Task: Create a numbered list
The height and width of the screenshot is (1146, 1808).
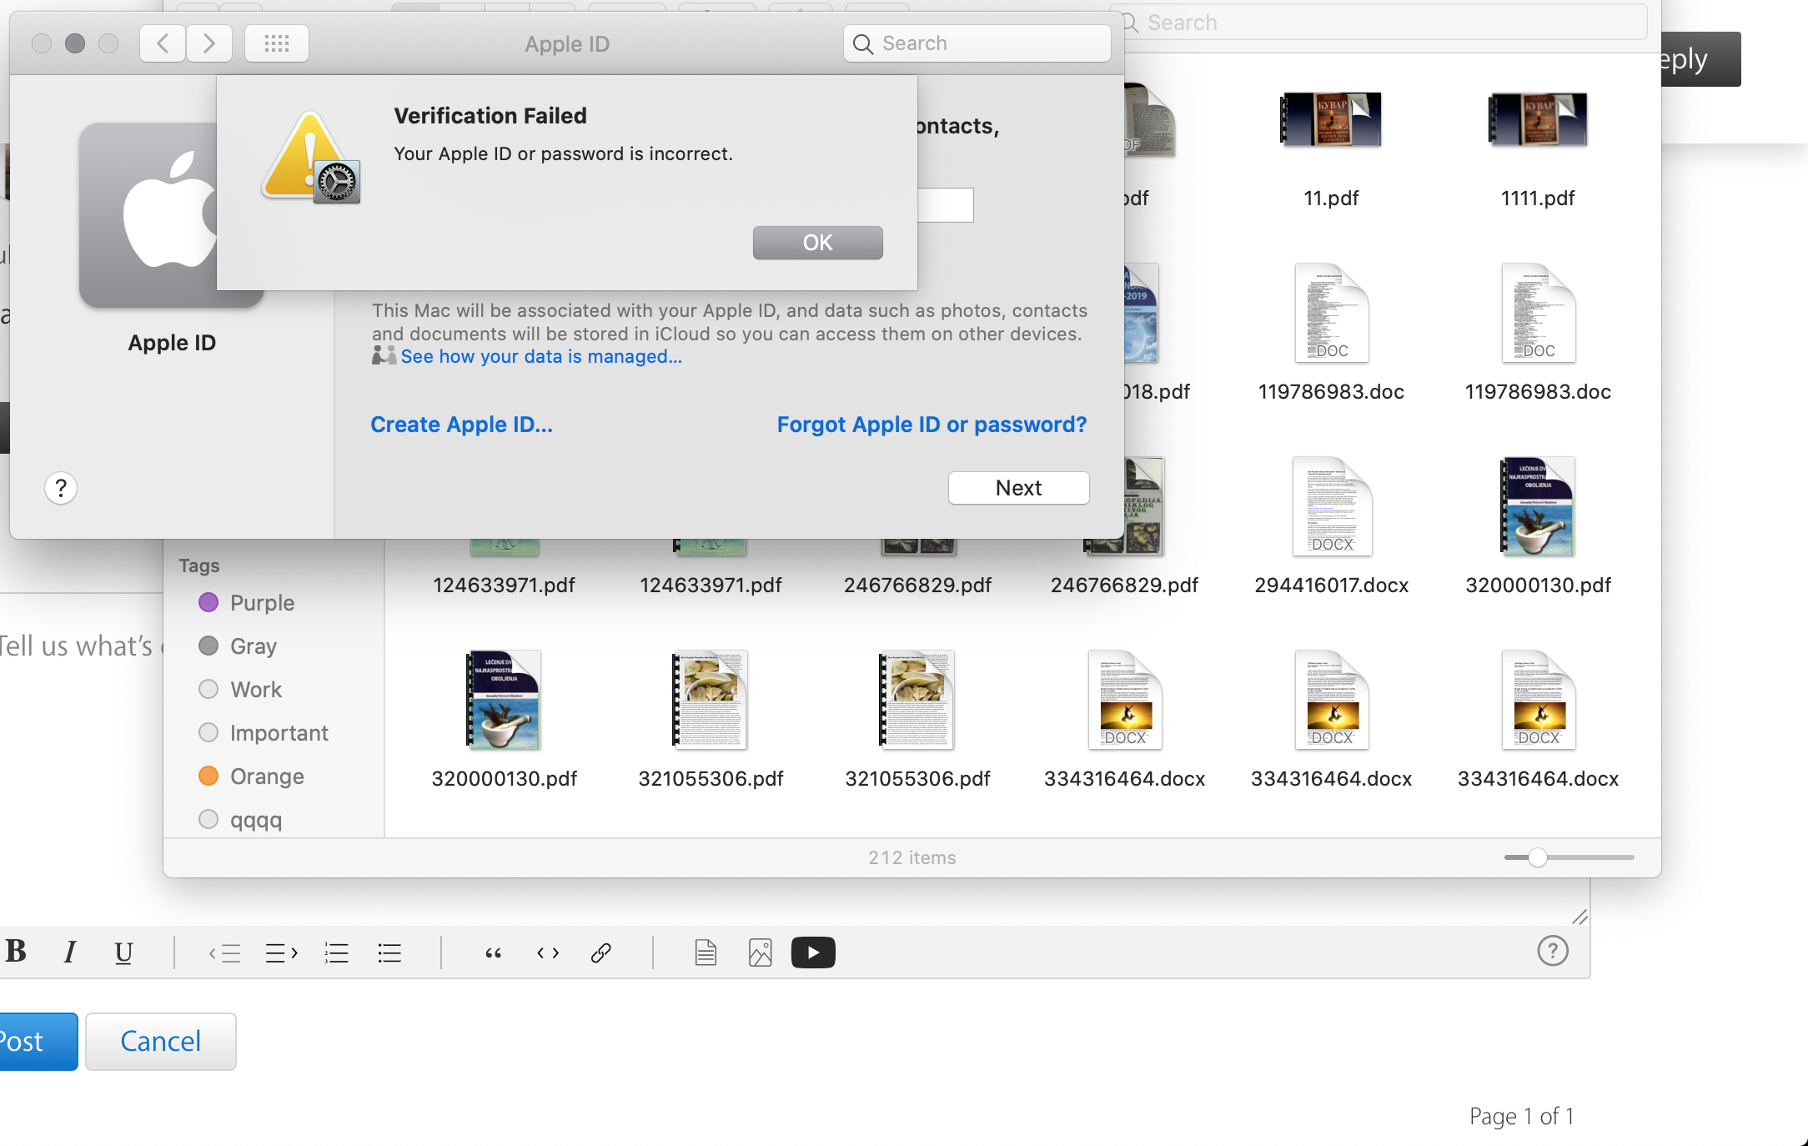Action: pyautogui.click(x=336, y=952)
